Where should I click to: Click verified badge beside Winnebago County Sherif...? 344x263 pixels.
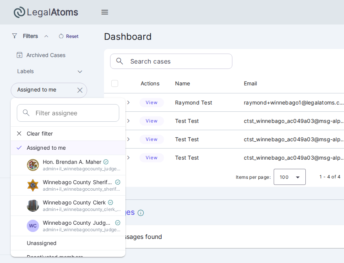[118, 182]
